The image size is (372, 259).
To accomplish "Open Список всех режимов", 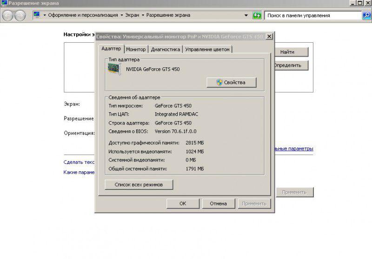I will (x=139, y=185).
